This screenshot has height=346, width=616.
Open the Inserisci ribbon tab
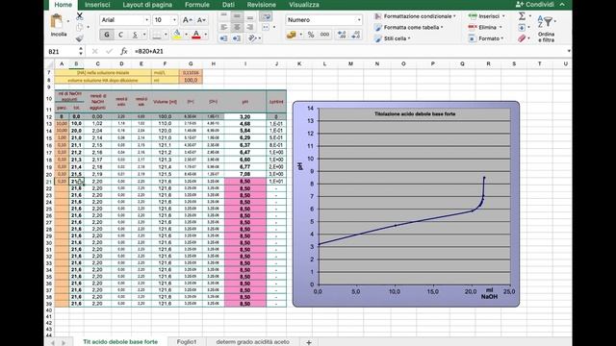(x=97, y=5)
